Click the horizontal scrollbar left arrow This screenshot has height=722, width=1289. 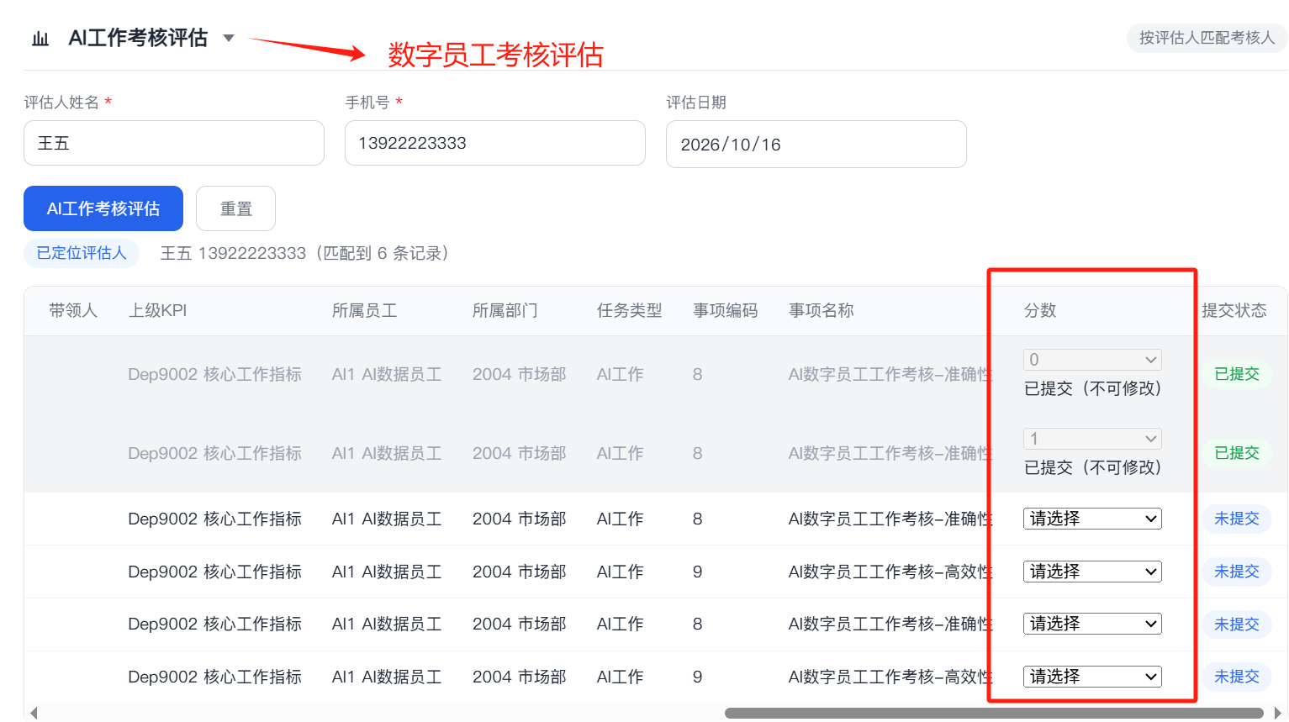(34, 713)
